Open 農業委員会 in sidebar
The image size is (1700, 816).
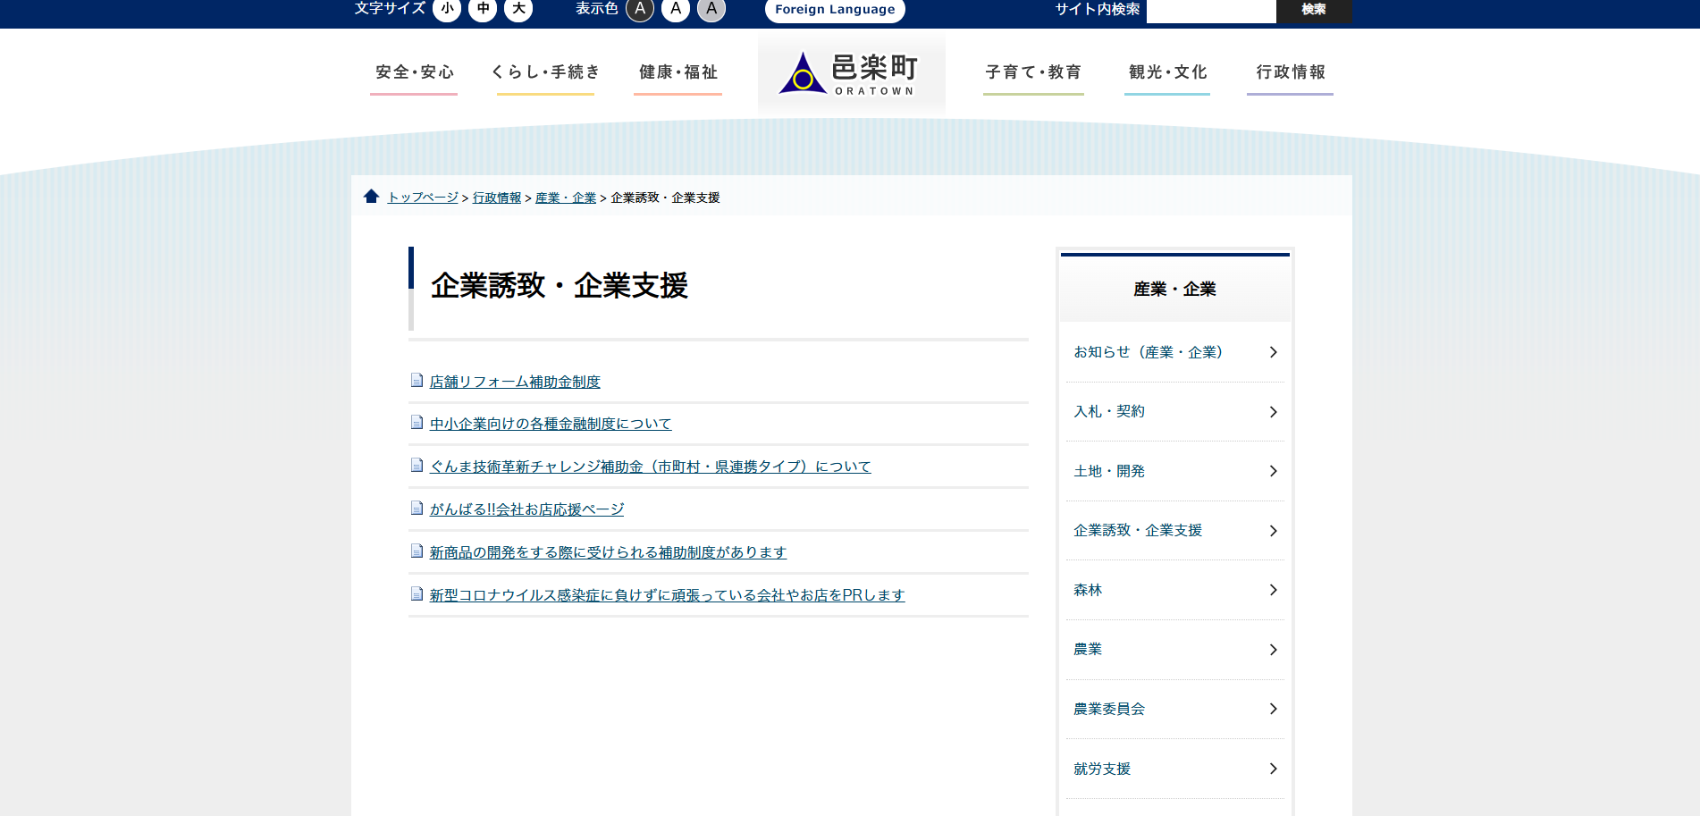(1174, 709)
